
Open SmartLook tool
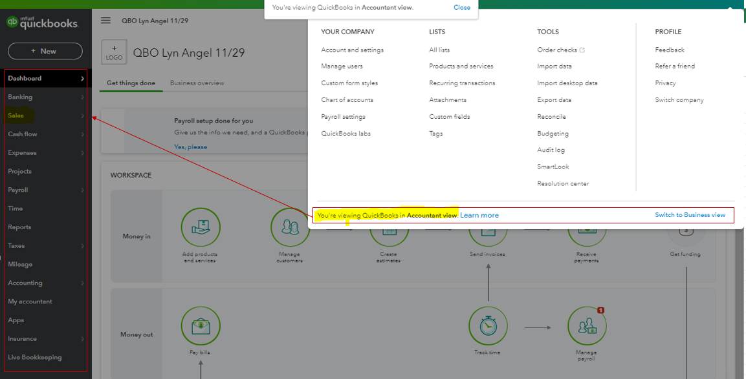coord(553,167)
